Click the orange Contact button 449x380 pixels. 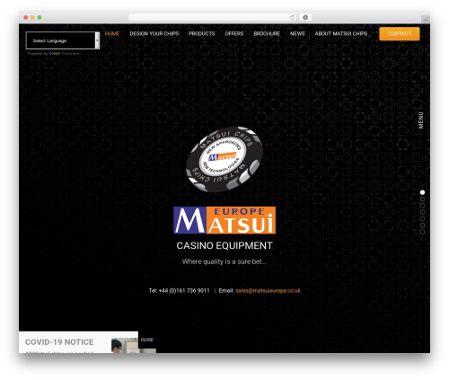(400, 33)
